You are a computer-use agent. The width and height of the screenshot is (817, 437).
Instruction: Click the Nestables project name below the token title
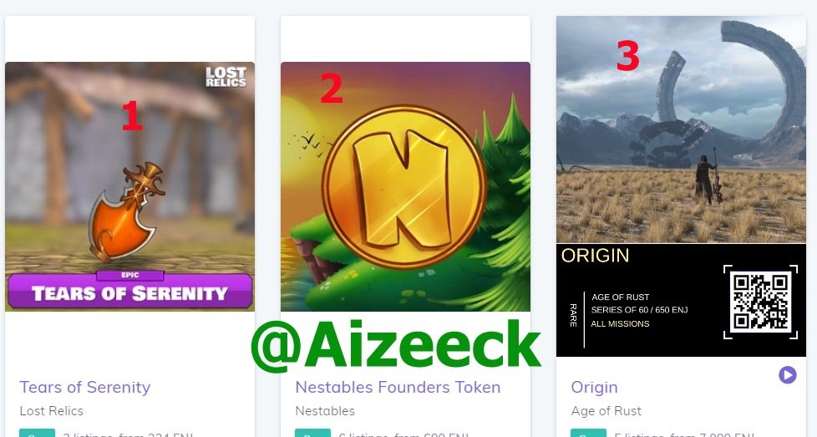click(324, 410)
